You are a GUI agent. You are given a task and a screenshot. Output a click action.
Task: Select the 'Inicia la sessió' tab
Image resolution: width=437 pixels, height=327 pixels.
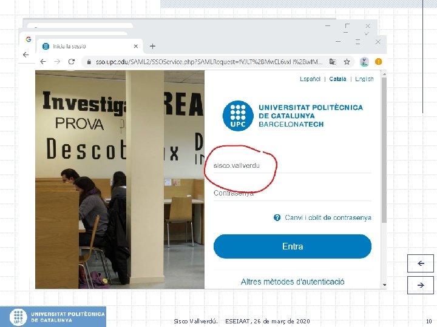coord(89,46)
